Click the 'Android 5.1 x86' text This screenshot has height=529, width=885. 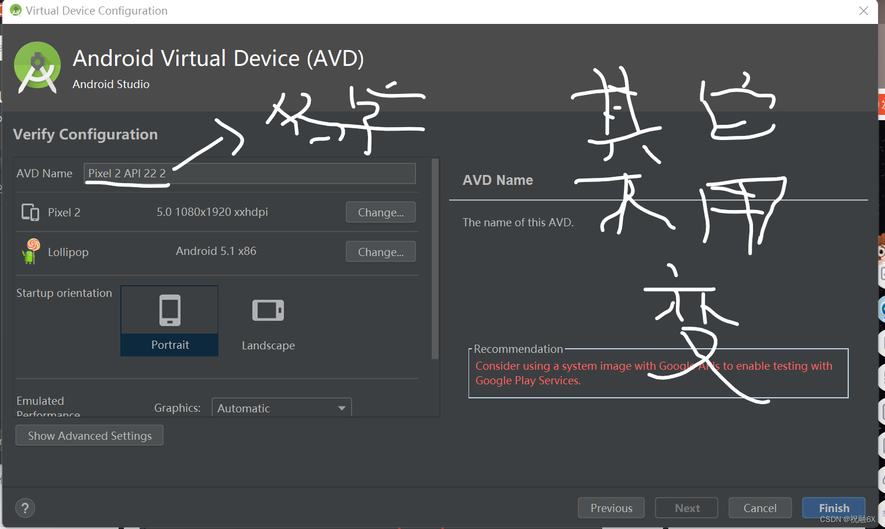[x=216, y=251]
